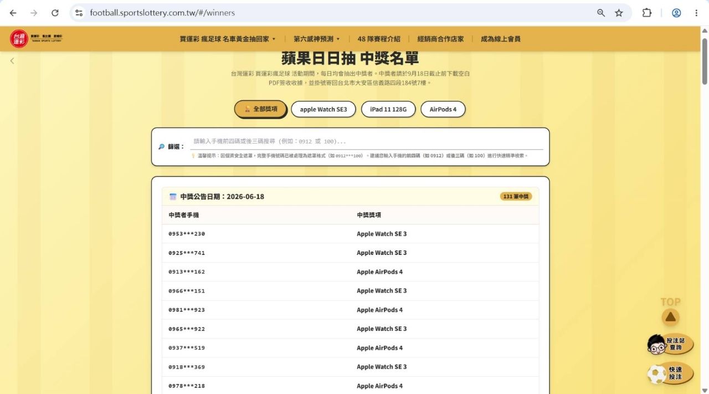This screenshot has width=709, height=394.
Task: Click phone number 0981***923
Action: click(187, 310)
